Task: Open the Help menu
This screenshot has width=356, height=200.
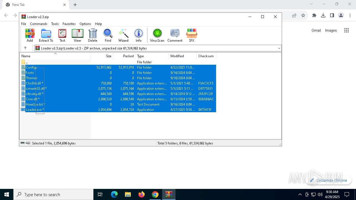Action: pyautogui.click(x=98, y=24)
